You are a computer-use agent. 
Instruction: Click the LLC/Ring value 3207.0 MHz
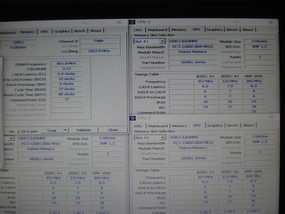99,51
